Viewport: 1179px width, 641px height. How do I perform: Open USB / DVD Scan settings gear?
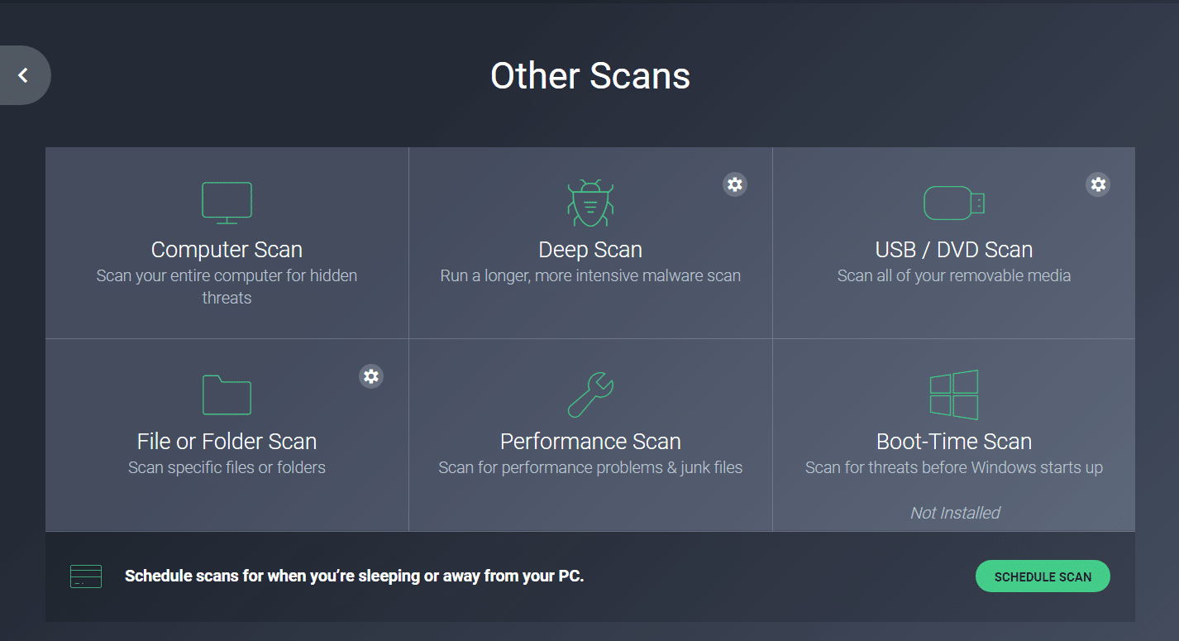click(1097, 184)
